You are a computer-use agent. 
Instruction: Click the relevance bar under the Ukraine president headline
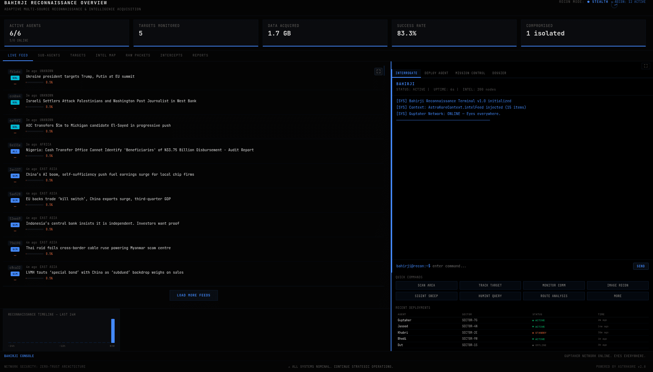coord(35,82)
